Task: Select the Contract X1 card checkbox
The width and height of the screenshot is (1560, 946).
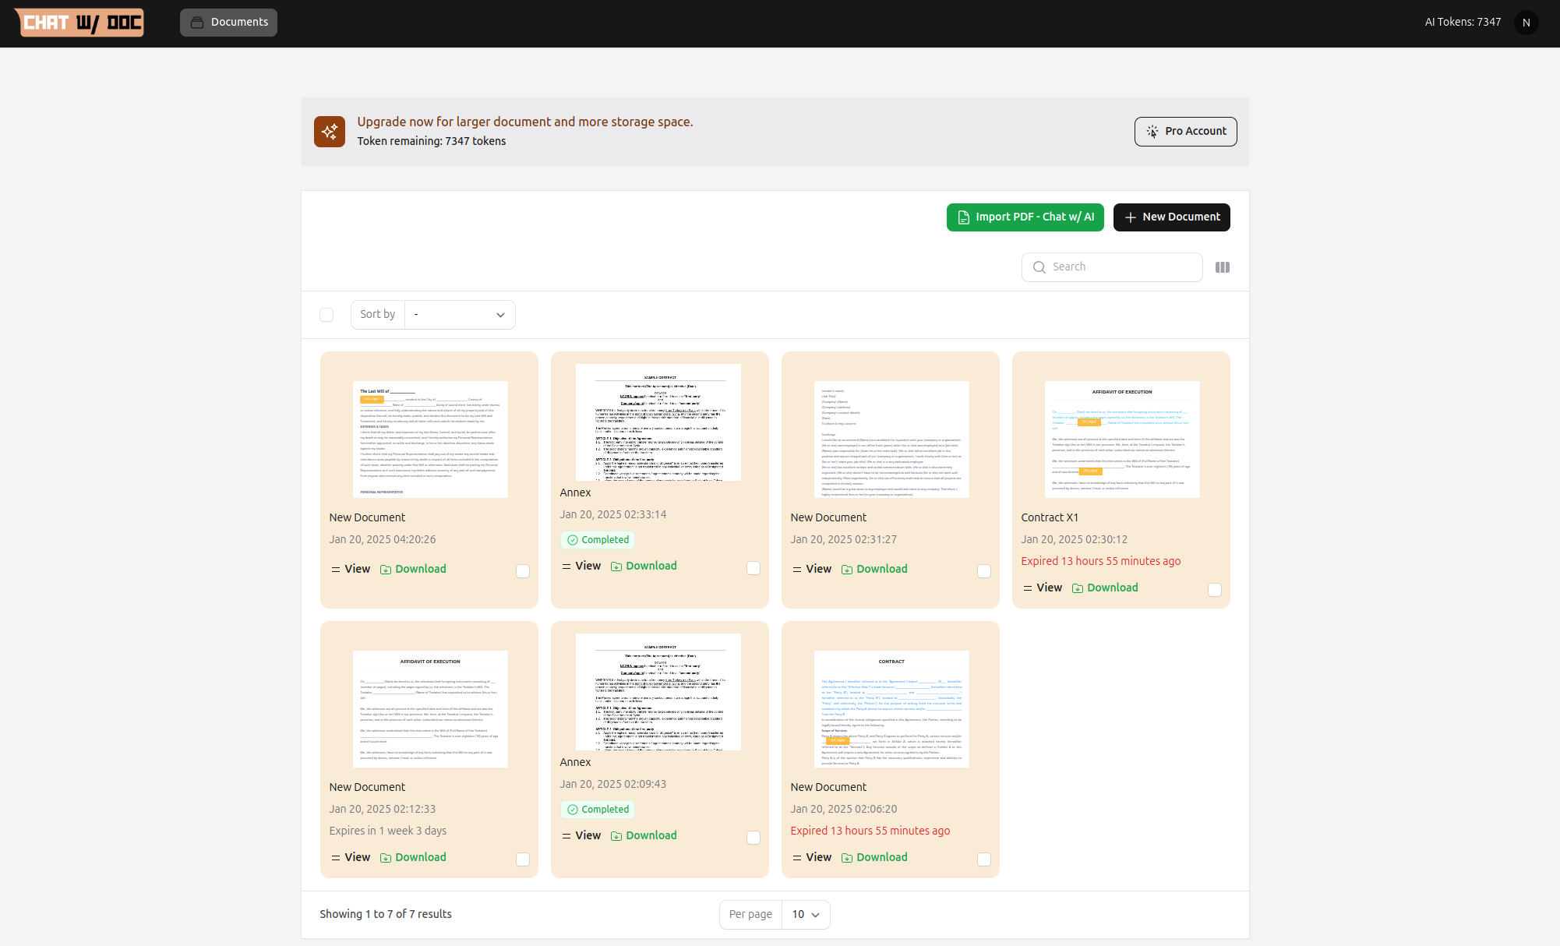Action: [1214, 590]
